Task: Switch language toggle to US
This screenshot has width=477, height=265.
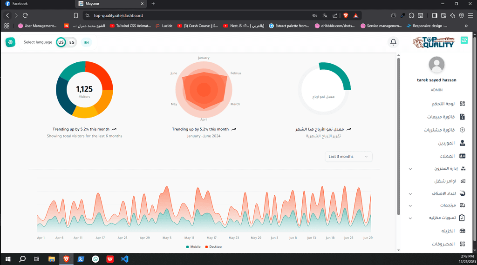Action: pyautogui.click(x=61, y=42)
